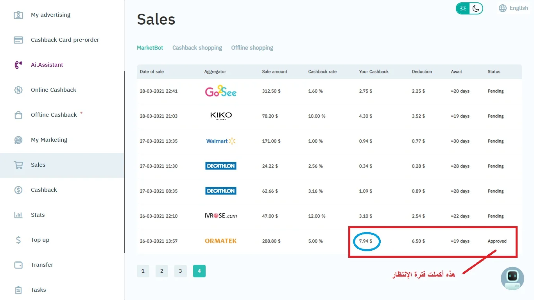The width and height of the screenshot is (534, 300).
Task: Switch to dark mode moon toggle
Action: pyautogui.click(x=476, y=8)
